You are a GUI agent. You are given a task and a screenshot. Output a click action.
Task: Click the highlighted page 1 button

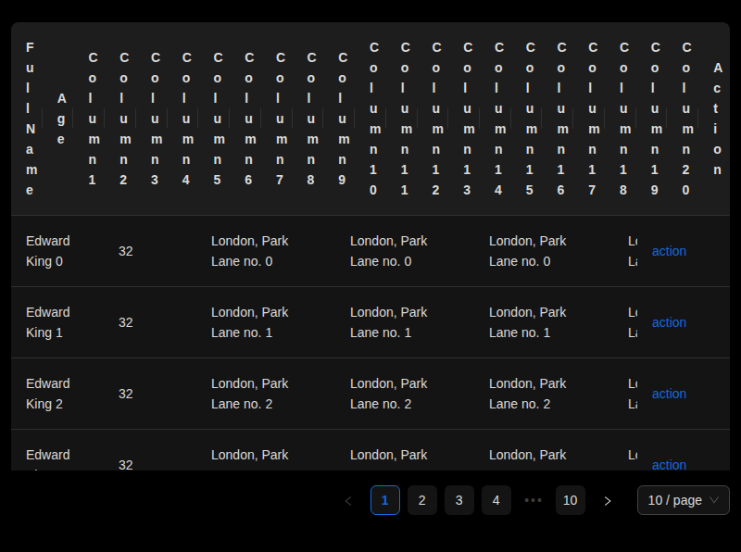(x=385, y=500)
